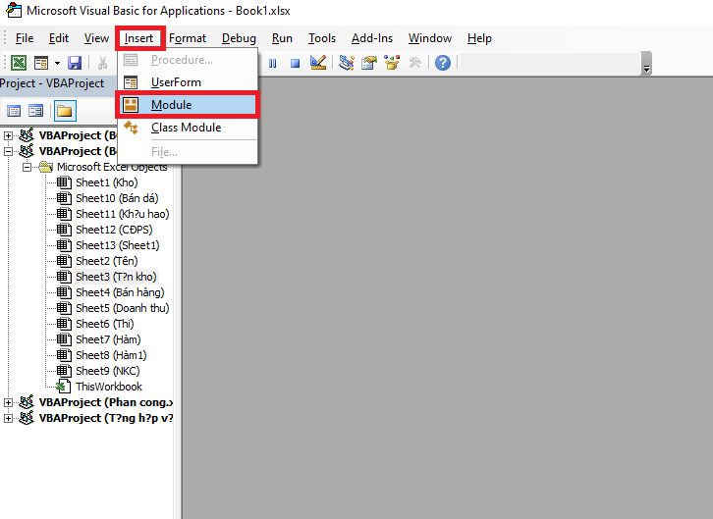Select ThisWorkbook in project tree
This screenshot has height=519, width=713.
click(109, 387)
